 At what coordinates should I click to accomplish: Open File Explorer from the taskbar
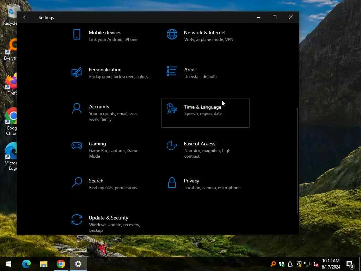point(43,264)
